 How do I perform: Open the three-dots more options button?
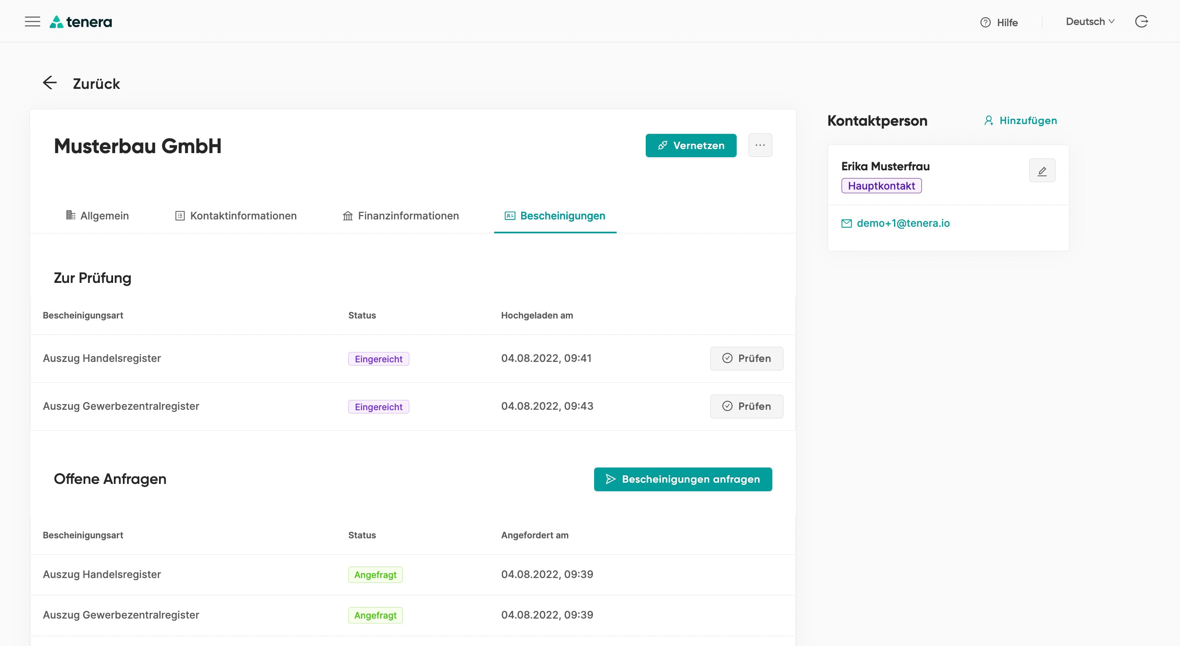pyautogui.click(x=760, y=145)
